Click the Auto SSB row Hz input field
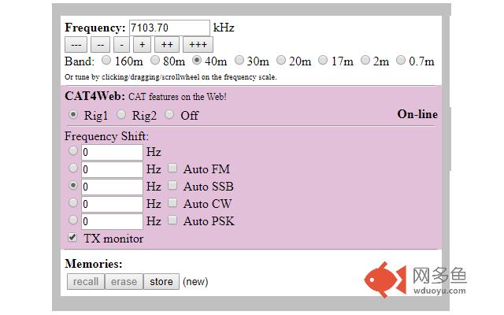The width and height of the screenshot is (504, 315). (x=112, y=187)
